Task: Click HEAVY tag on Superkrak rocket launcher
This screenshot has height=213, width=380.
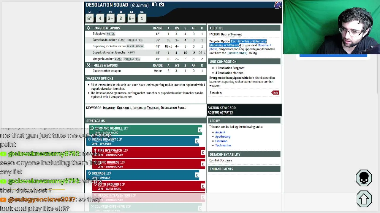Action: 131,53
